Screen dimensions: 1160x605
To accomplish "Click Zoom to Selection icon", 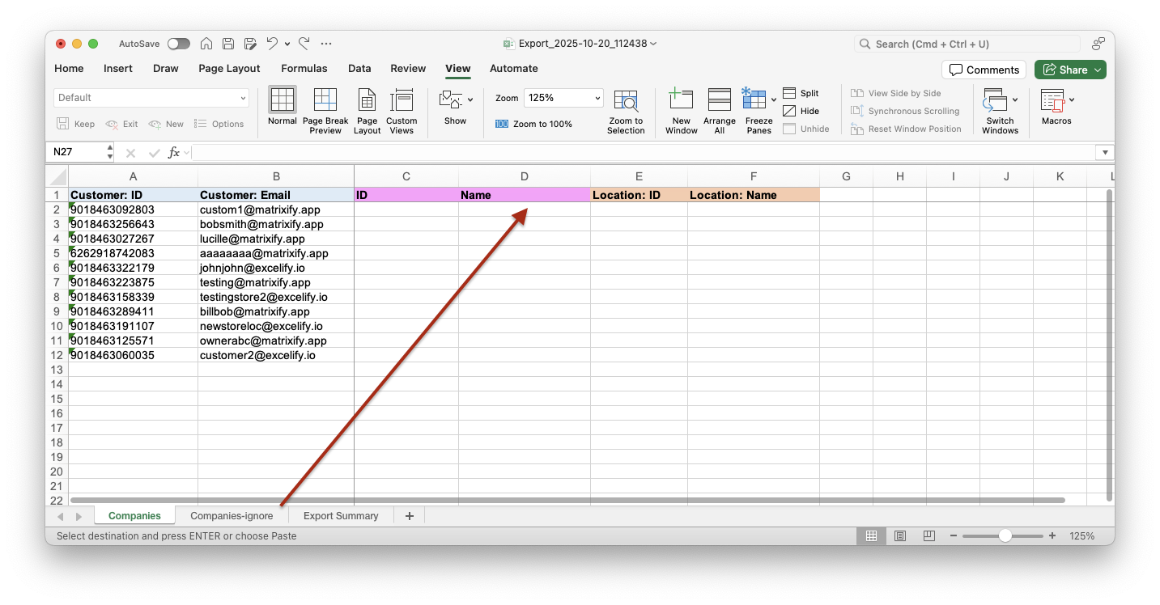I will [626, 101].
